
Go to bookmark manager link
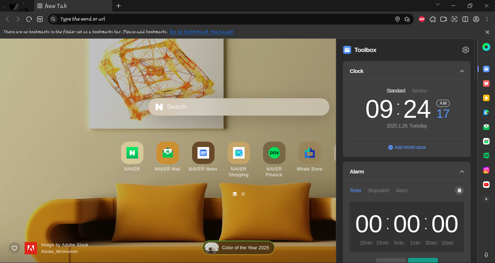[x=201, y=32]
